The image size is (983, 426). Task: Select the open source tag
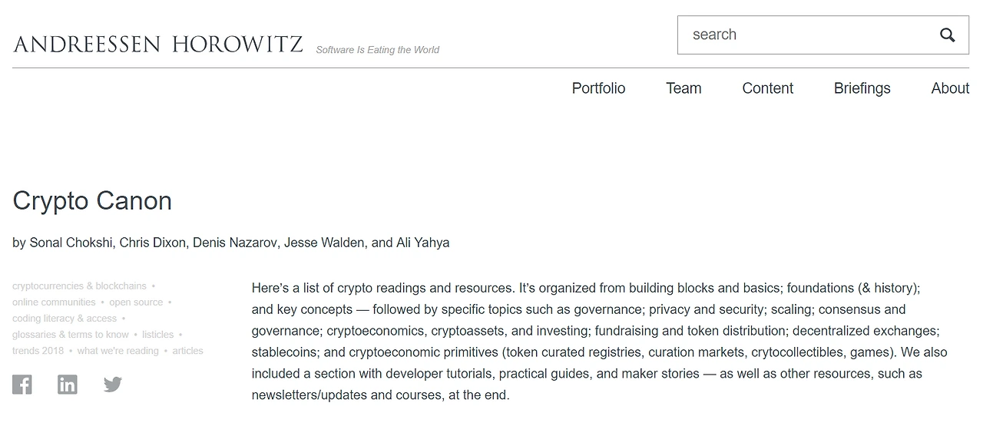[x=136, y=302]
